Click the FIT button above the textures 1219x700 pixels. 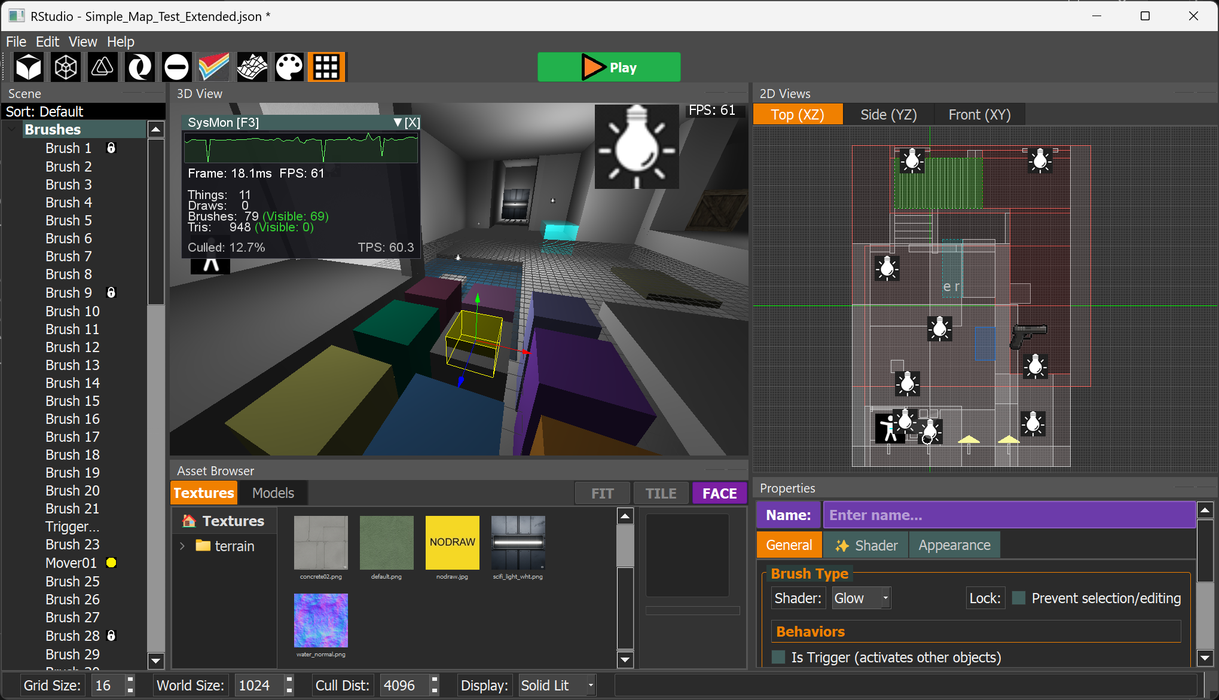coord(602,493)
